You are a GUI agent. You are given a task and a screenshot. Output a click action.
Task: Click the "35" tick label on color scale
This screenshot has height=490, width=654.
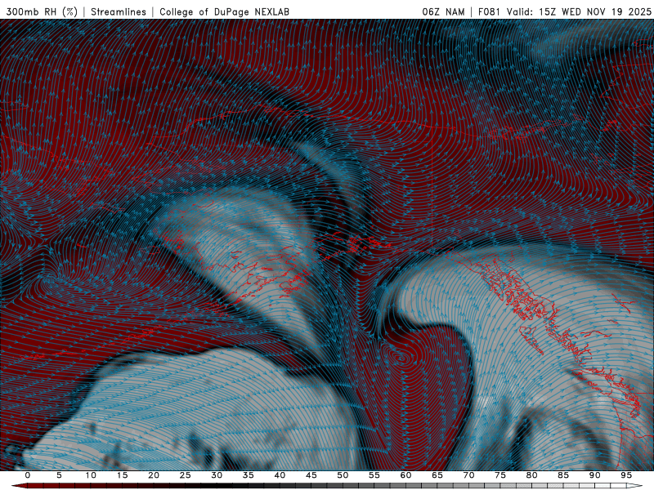[x=249, y=475]
